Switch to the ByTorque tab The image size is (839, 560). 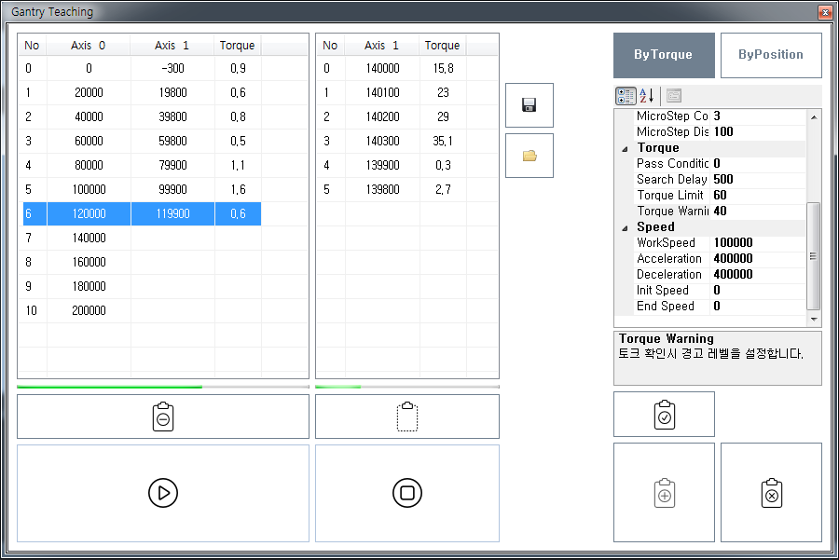click(664, 55)
